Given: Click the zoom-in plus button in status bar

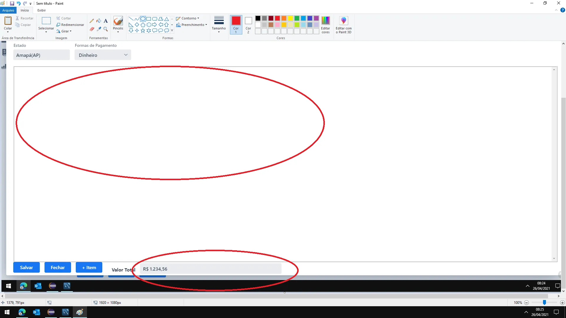Looking at the screenshot, I should (x=562, y=303).
